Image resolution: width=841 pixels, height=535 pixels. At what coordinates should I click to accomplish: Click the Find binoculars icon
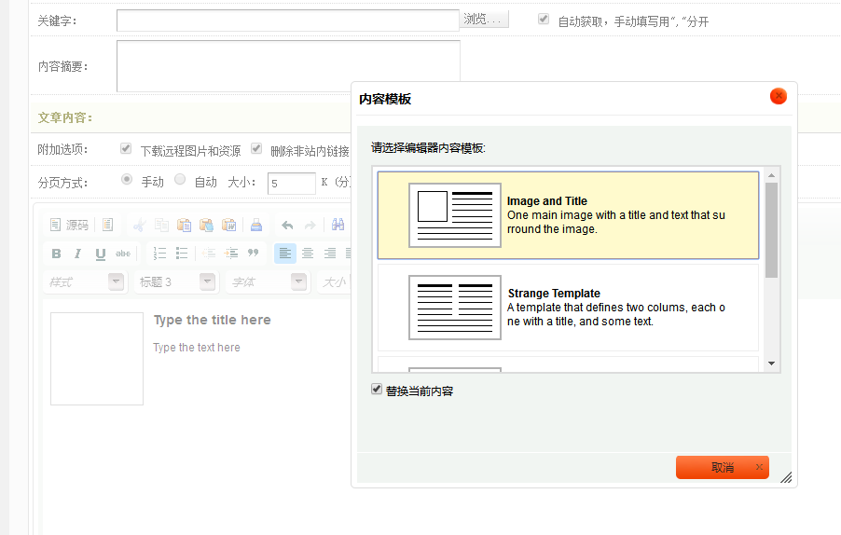click(x=338, y=225)
